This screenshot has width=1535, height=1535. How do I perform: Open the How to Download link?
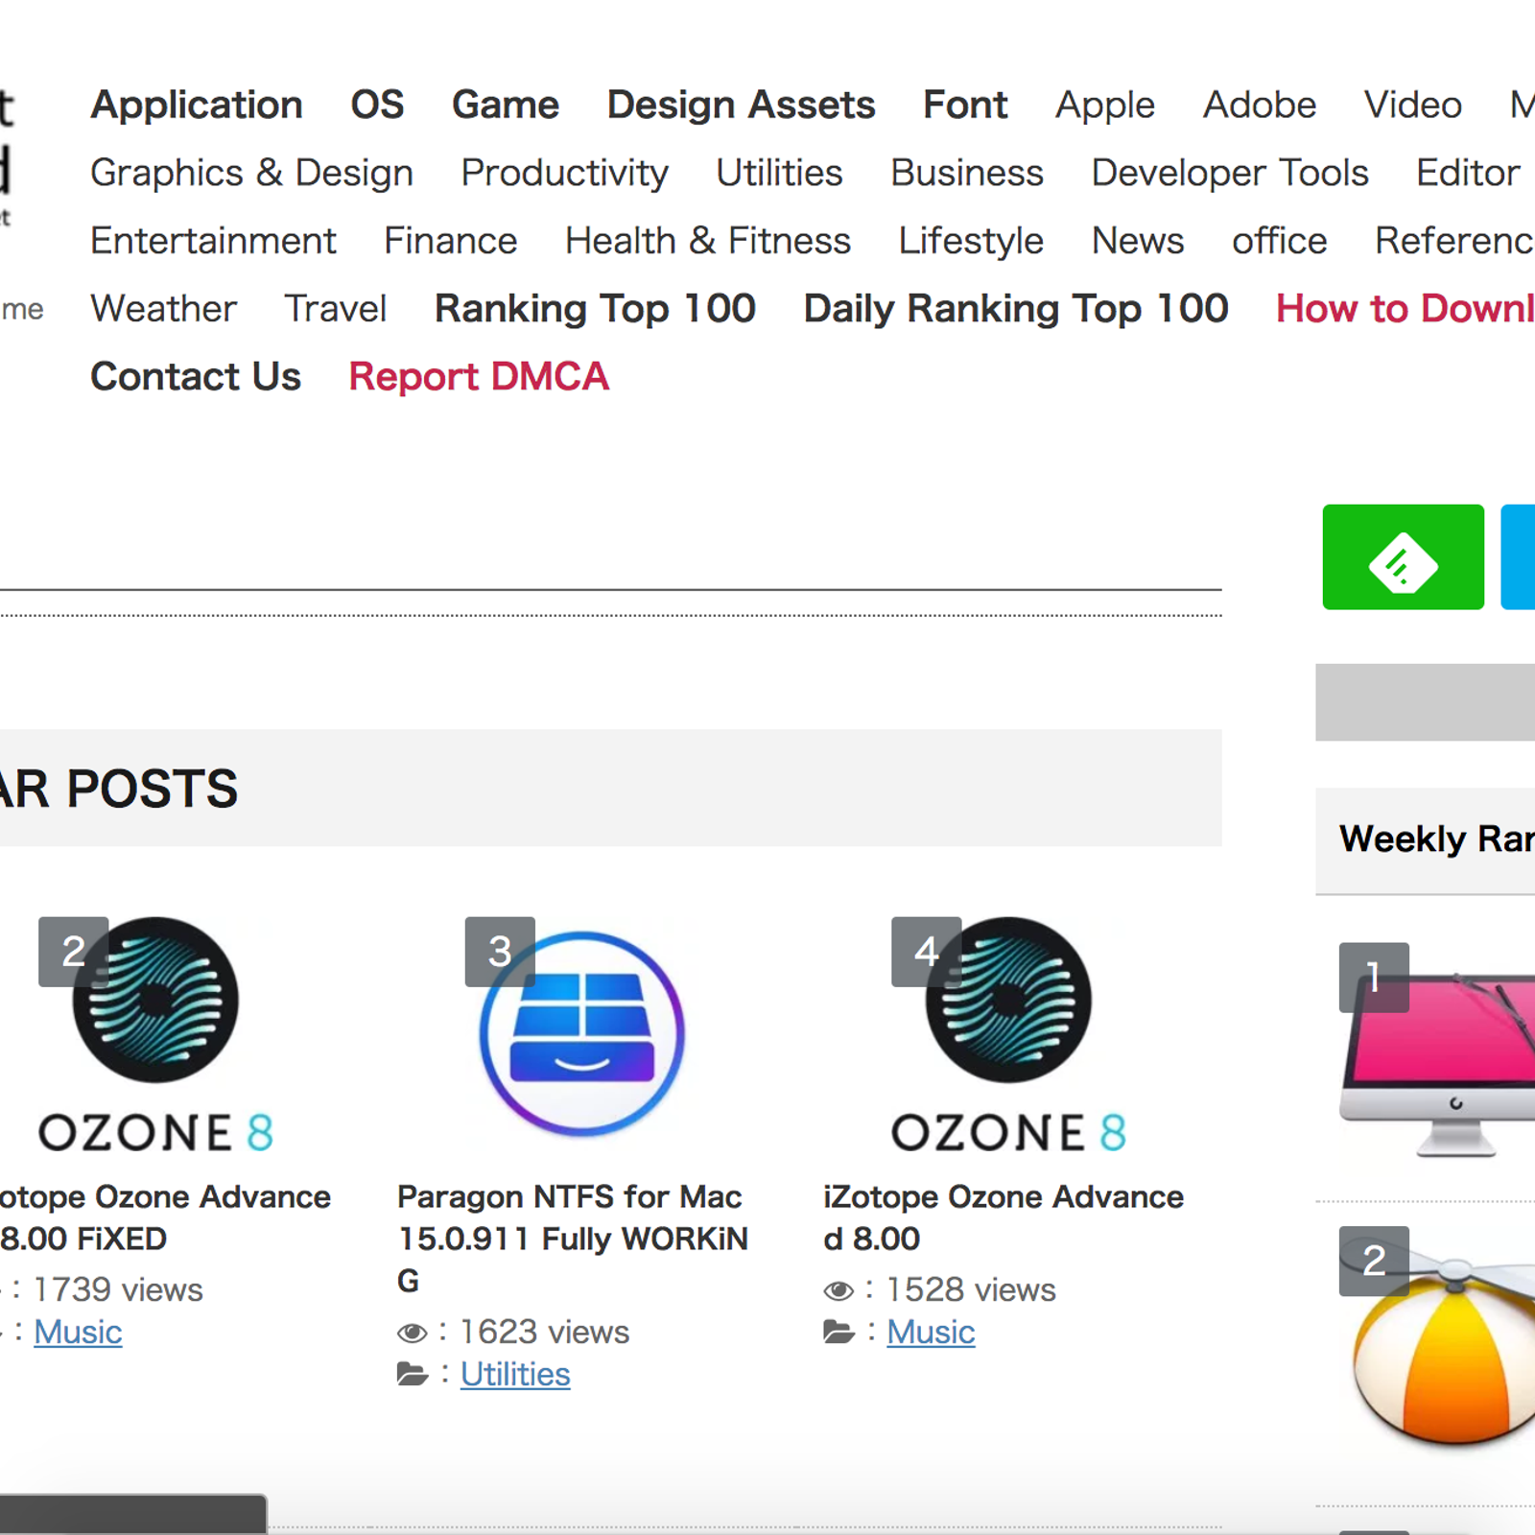coord(1405,309)
